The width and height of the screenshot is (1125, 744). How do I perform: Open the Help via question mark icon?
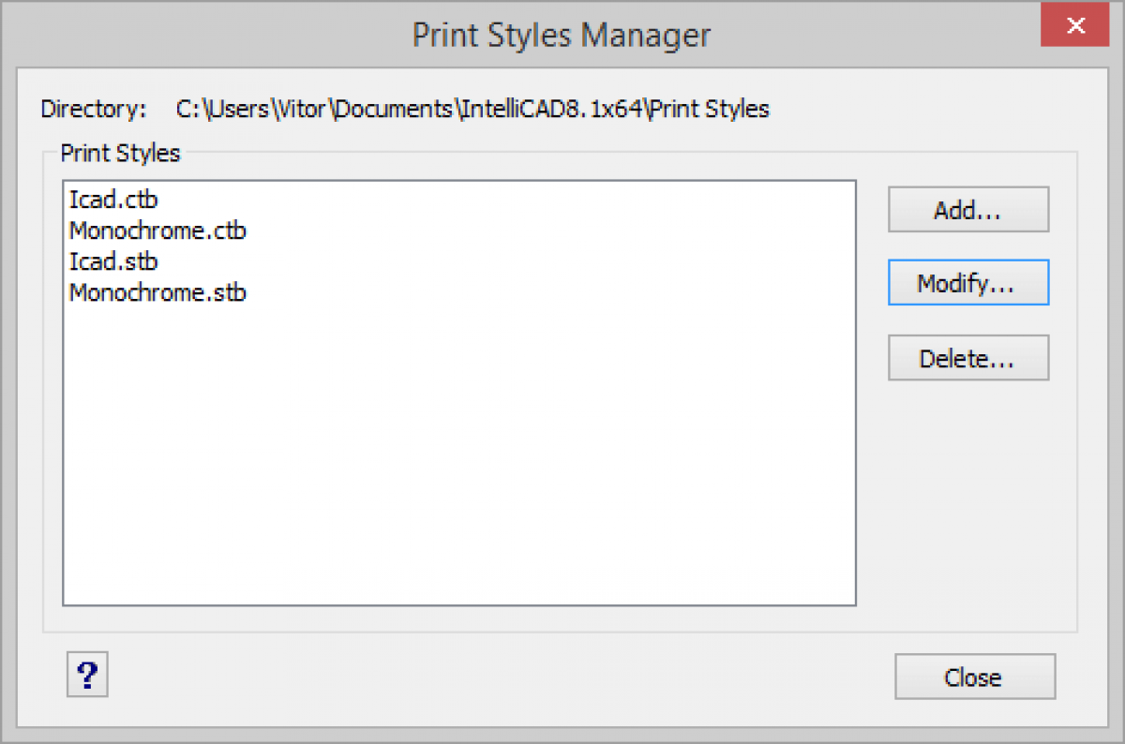click(87, 674)
